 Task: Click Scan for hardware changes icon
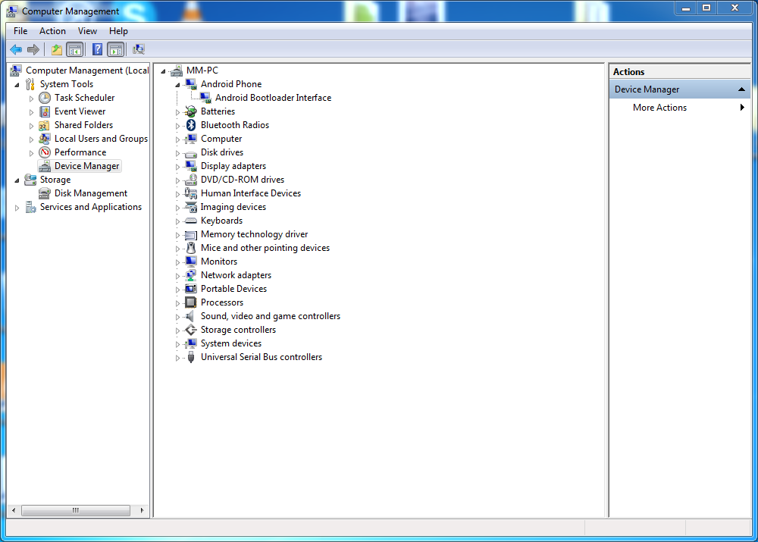(x=139, y=50)
